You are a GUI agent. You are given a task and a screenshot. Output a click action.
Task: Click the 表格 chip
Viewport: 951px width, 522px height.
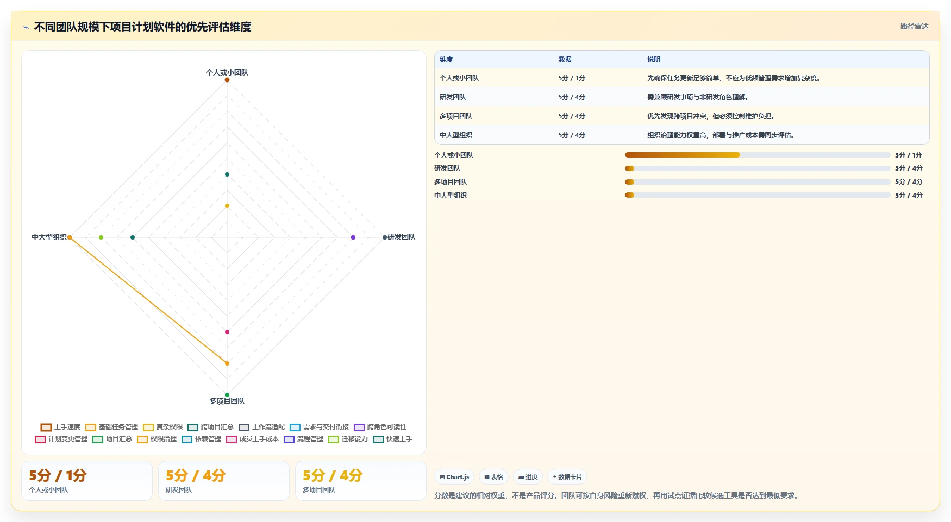click(493, 477)
